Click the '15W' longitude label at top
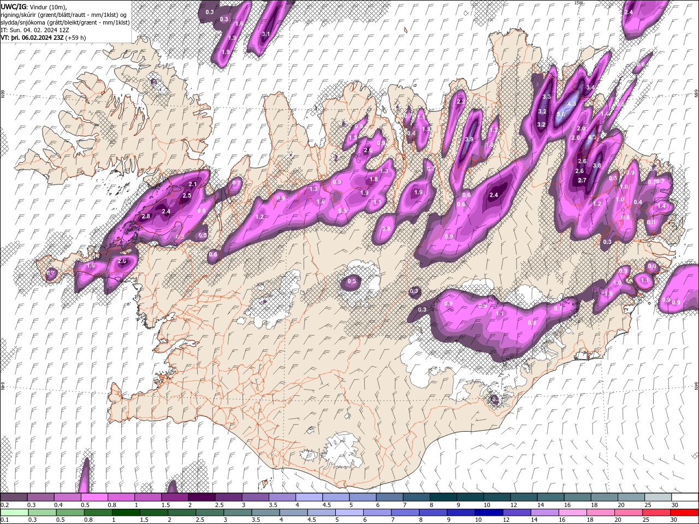The image size is (699, 524). [x=578, y=3]
